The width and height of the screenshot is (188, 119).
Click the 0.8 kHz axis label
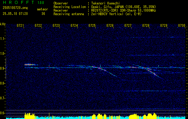2,83
